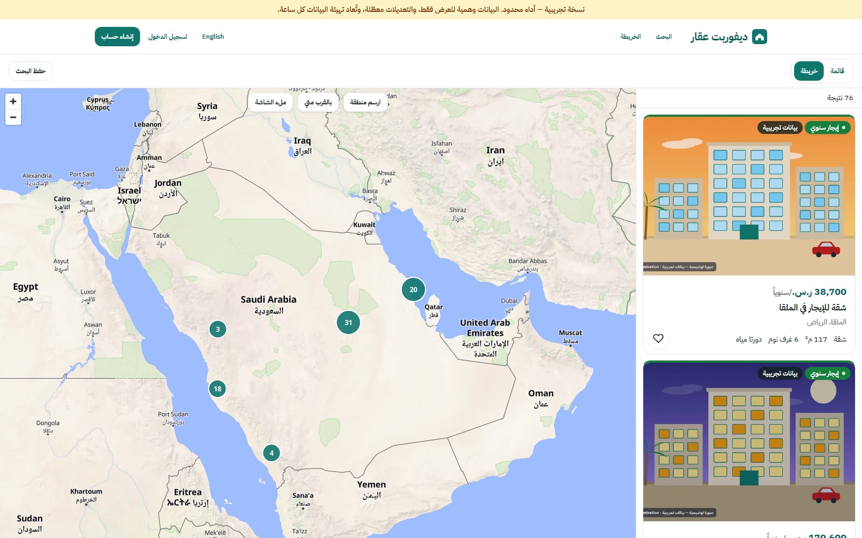
Task: Switch to خريطة map view
Action: point(809,71)
